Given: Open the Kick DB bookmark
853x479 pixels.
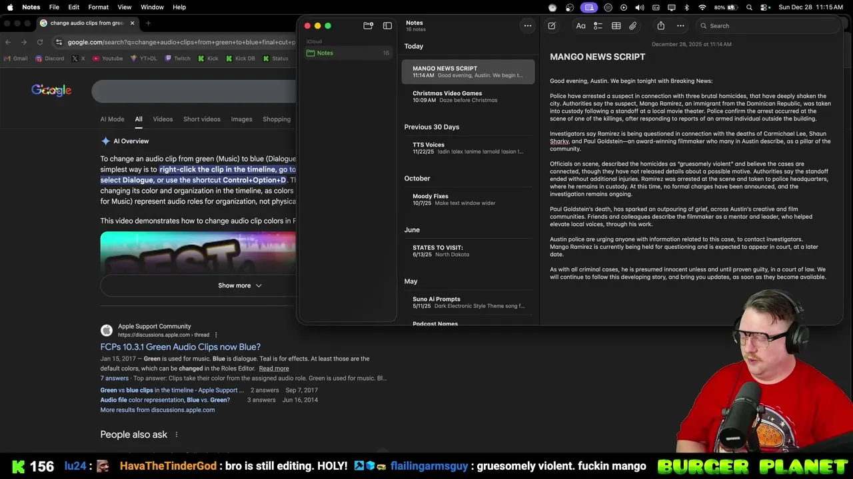Looking at the screenshot, I should (x=241, y=59).
